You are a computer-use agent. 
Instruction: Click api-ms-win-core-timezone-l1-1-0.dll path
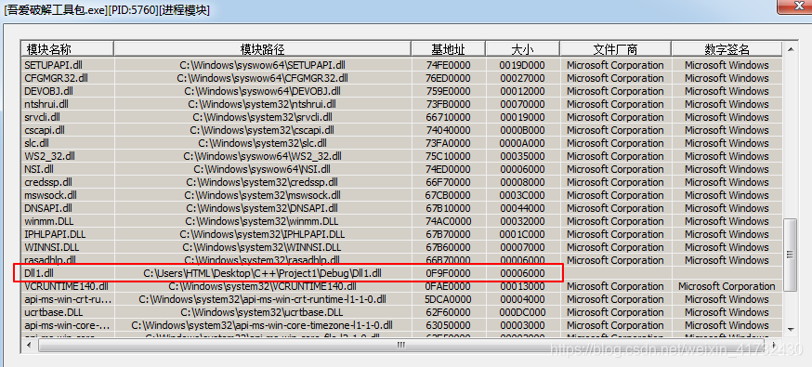262,325
